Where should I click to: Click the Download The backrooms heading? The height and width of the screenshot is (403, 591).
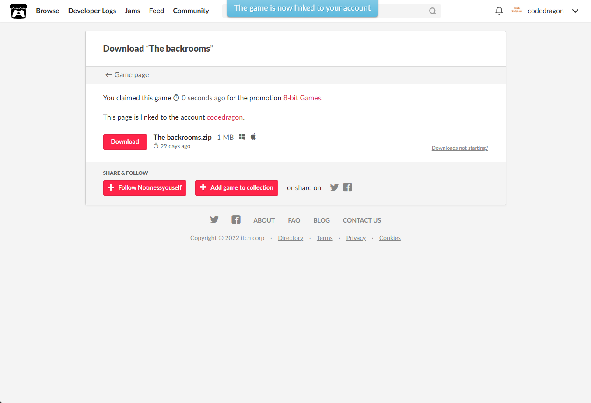tap(158, 49)
